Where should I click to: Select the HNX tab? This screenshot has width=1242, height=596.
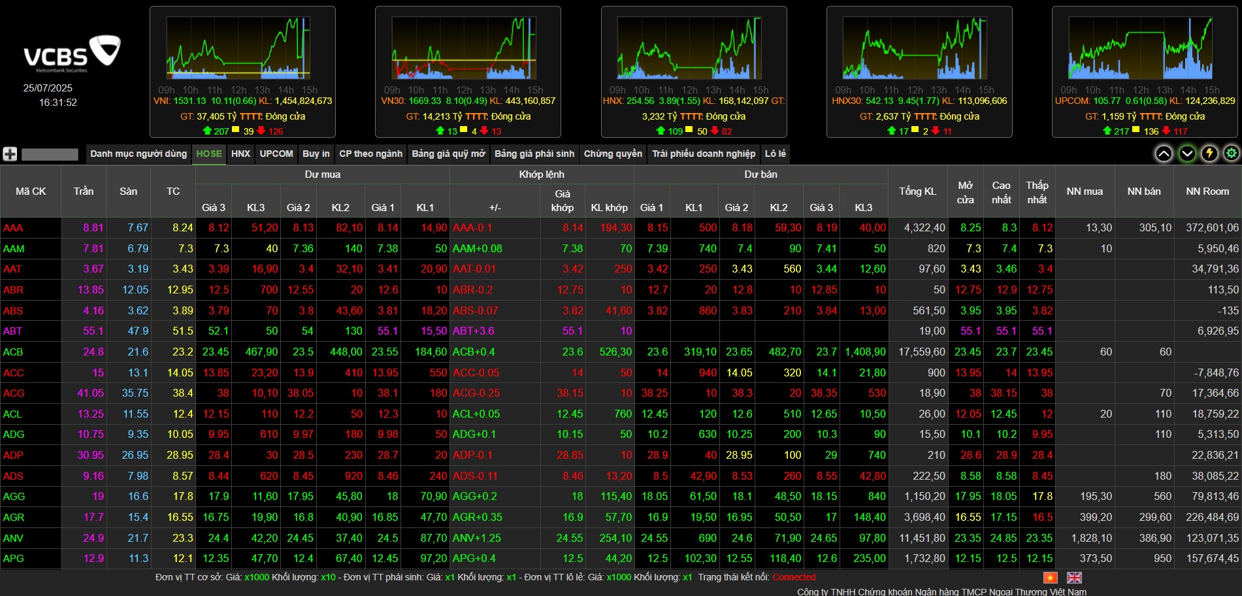(x=240, y=154)
